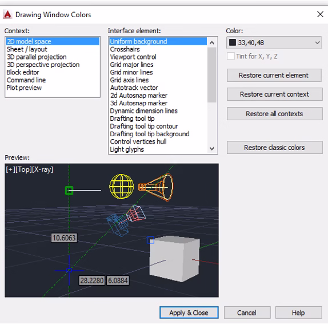Image resolution: width=328 pixels, height=324 pixels.
Task: Cancel the Drawing Window Colors dialog
Action: (247, 313)
